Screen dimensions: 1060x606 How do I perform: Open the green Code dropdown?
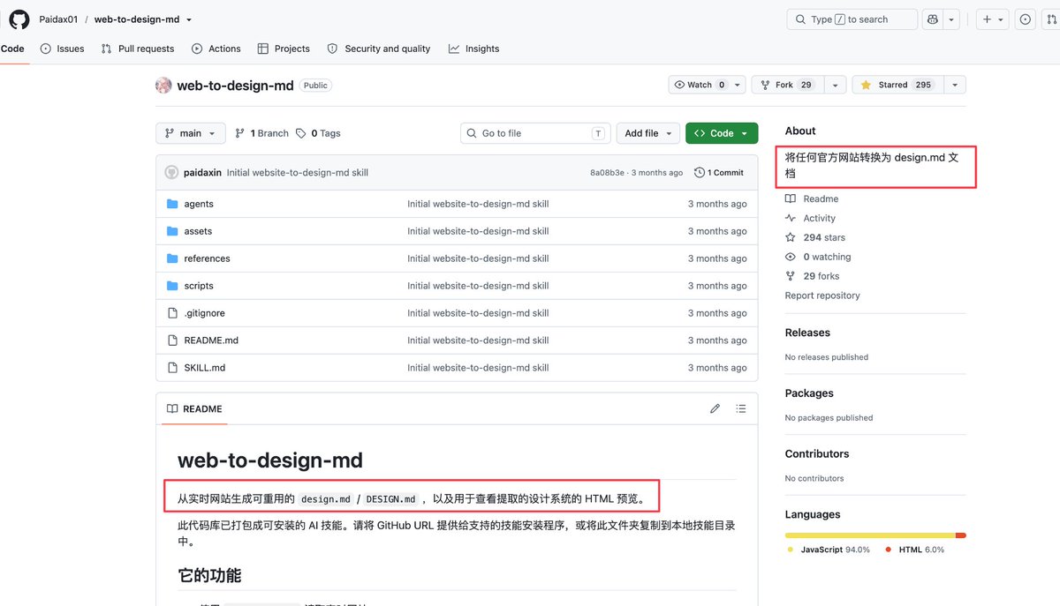click(722, 133)
